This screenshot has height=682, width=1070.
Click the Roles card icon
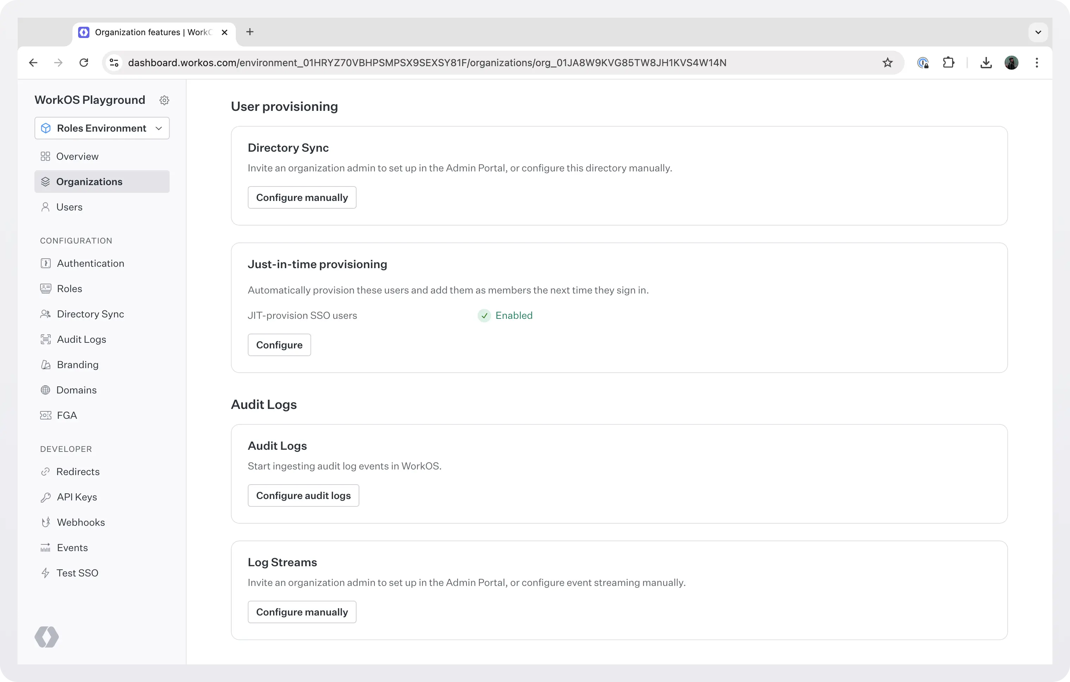pyautogui.click(x=46, y=289)
